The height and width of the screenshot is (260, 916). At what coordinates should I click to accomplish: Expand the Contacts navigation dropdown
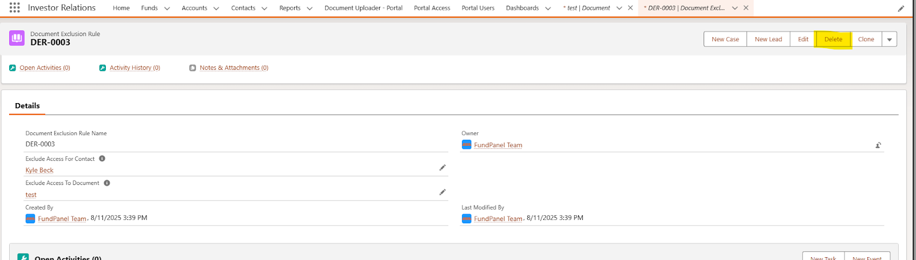coord(264,9)
